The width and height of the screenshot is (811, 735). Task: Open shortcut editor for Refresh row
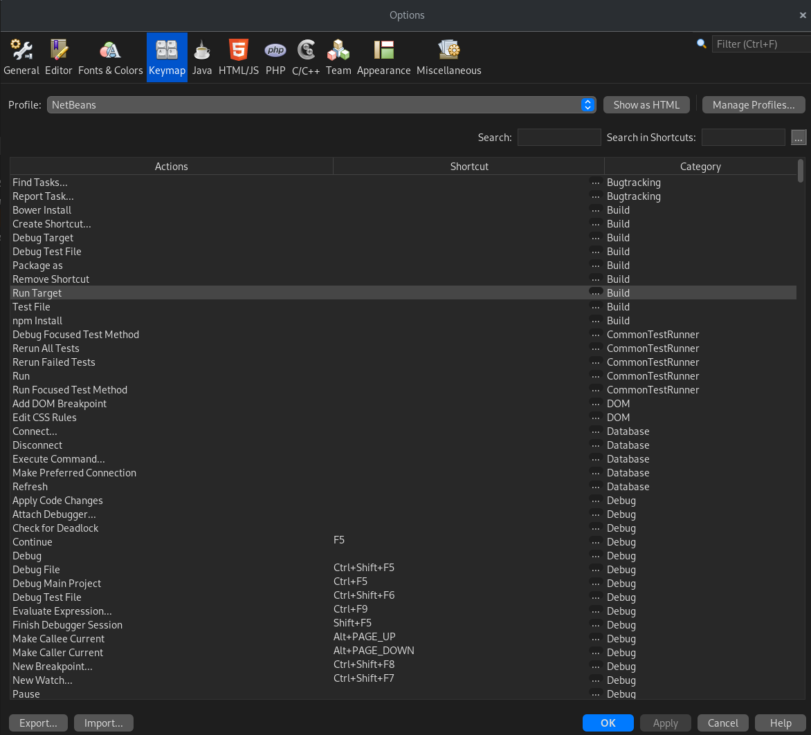[595, 487]
